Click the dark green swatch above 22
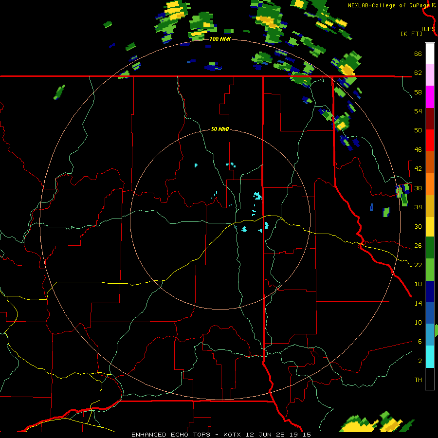 tap(430, 248)
